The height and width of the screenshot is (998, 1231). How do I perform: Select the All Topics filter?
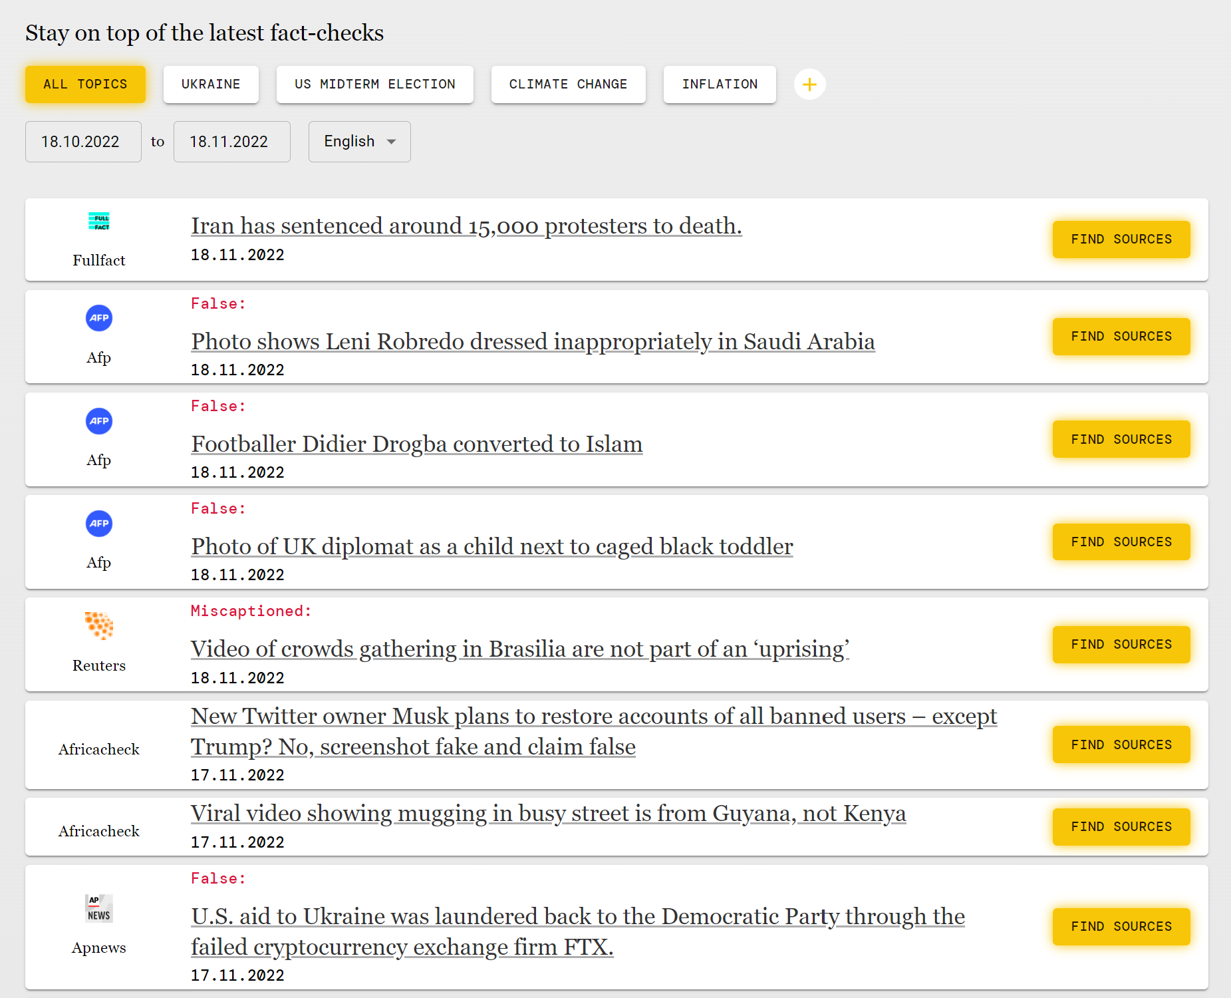pos(85,84)
